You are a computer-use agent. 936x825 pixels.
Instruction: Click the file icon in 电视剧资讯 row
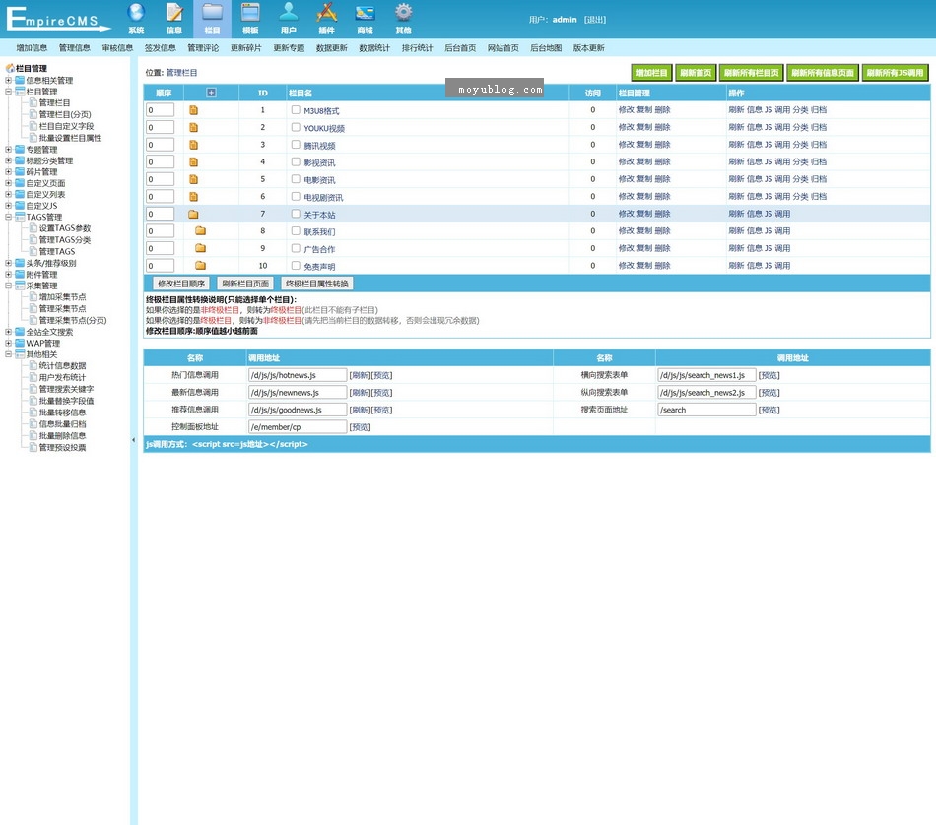click(193, 197)
